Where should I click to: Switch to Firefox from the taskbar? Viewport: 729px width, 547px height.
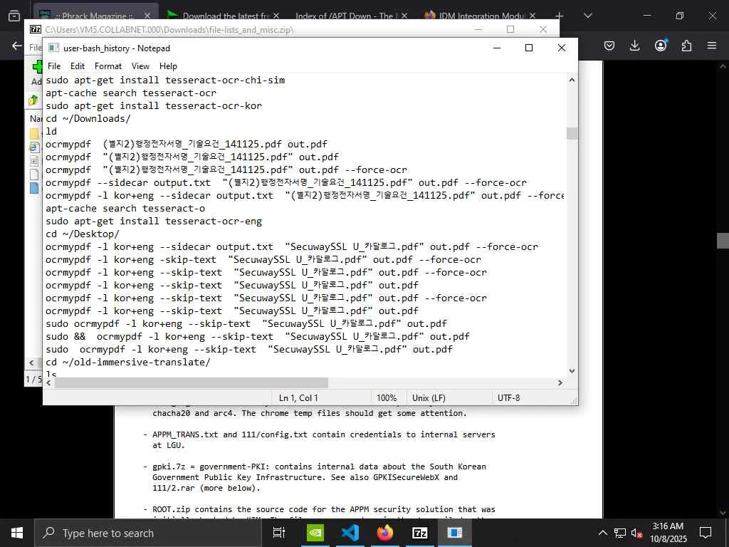click(384, 533)
